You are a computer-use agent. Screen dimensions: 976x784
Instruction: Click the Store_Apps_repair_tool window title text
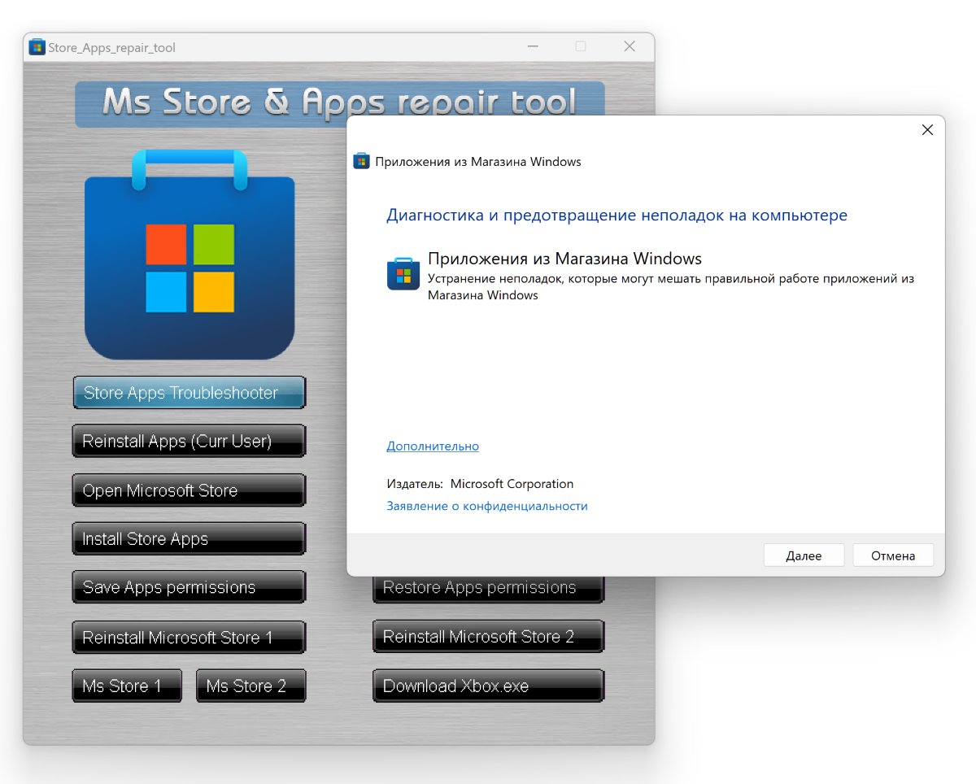pos(111,48)
